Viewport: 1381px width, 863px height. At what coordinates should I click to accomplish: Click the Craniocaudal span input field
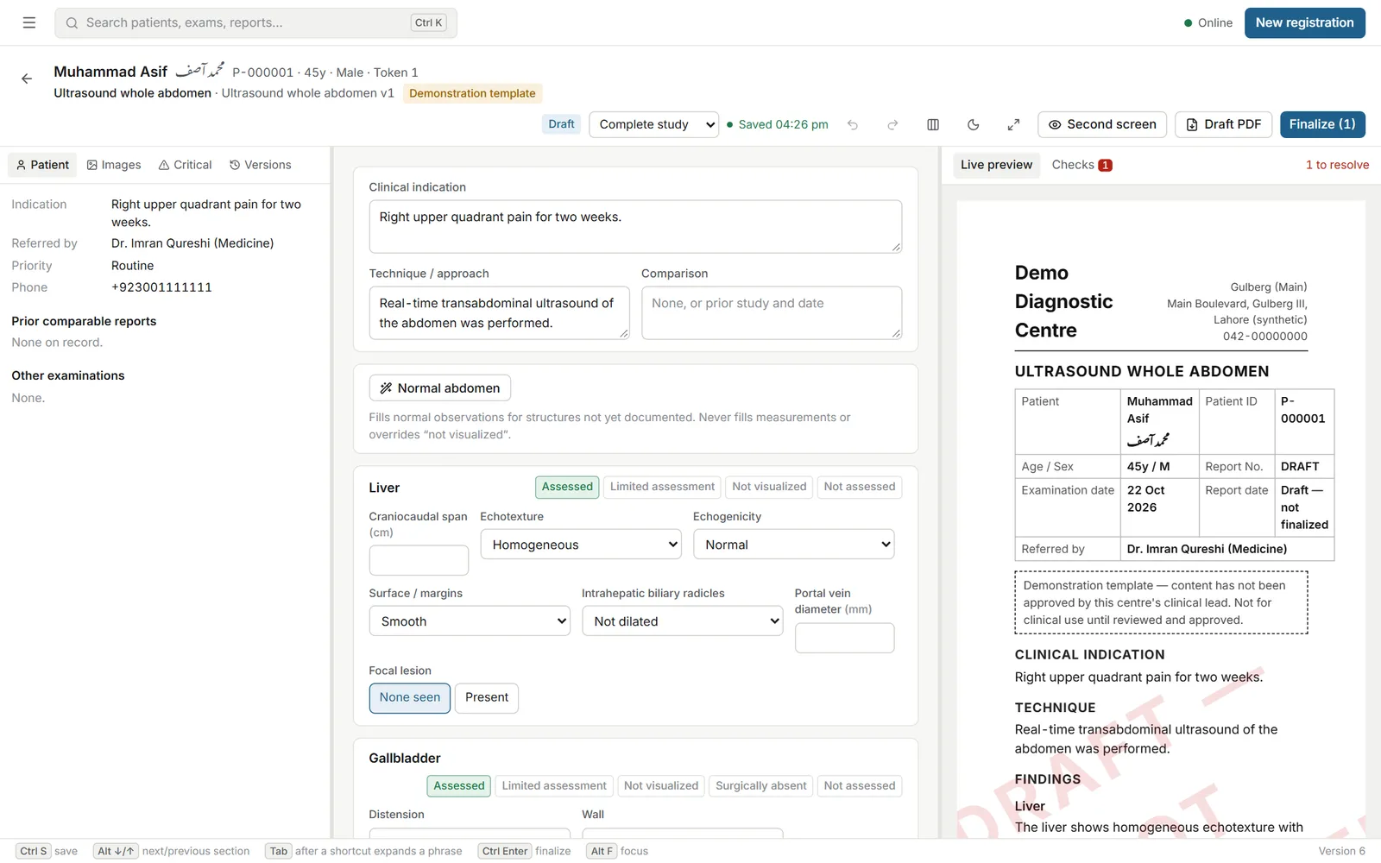click(x=419, y=560)
